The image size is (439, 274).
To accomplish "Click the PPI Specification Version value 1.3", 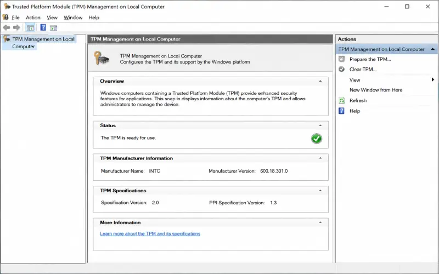I will [273, 203].
